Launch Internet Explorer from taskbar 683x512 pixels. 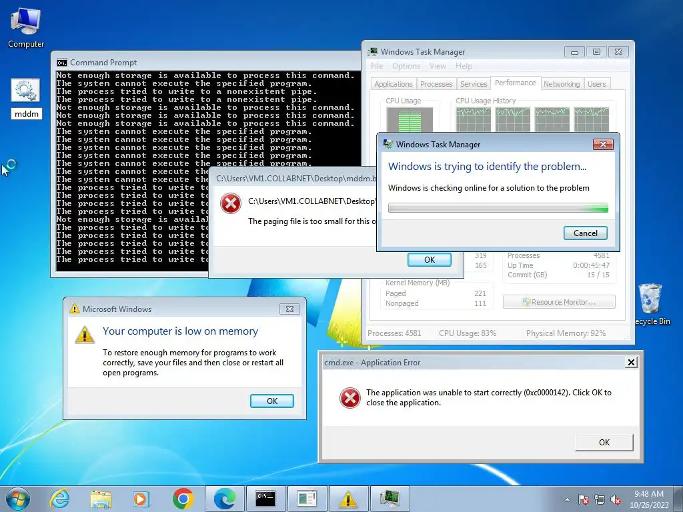[x=59, y=499]
